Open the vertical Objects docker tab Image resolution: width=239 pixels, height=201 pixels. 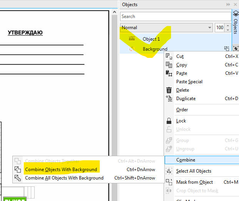pos(236,26)
